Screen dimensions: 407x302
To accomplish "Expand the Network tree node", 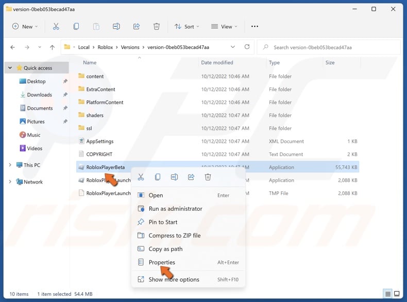I will [10, 182].
